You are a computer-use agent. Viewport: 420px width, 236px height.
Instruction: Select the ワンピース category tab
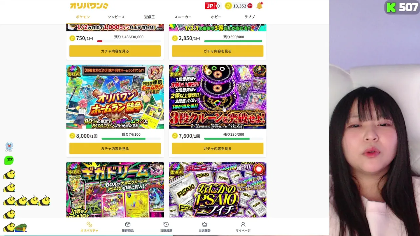[116, 17]
